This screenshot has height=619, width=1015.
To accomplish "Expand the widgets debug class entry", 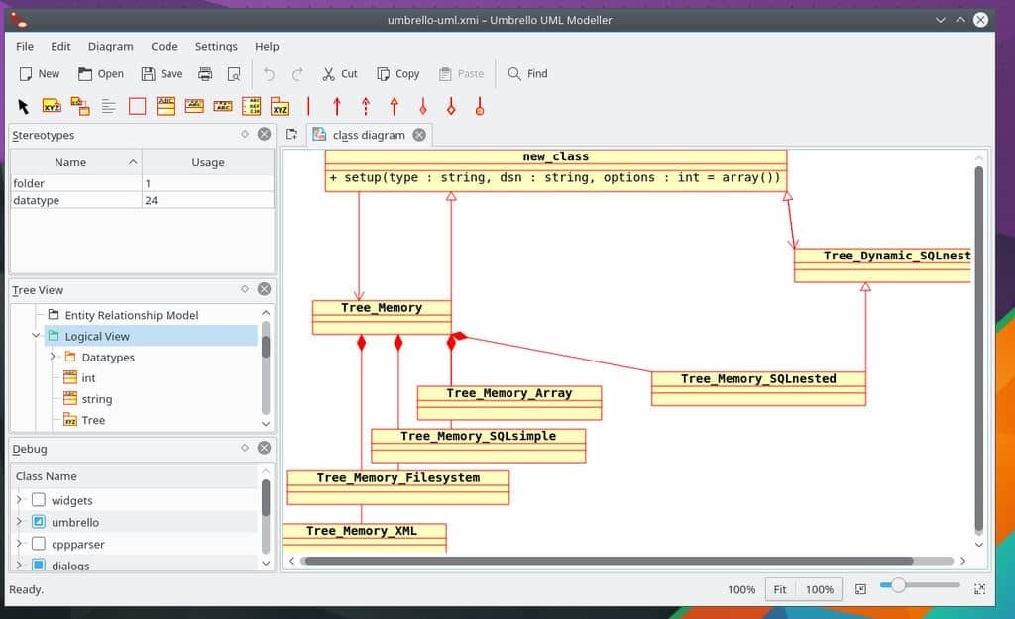I will tap(18, 500).
